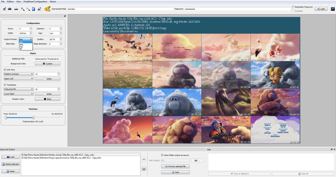Image resolution: width=336 pixels, height=177 pixels.
Task: Open the Upper Left position dropdown
Action: 18,79
